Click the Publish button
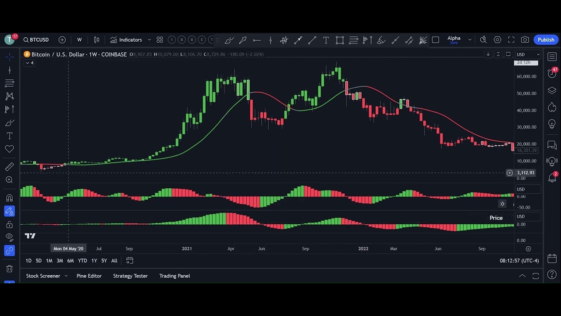561x316 pixels. click(546, 40)
